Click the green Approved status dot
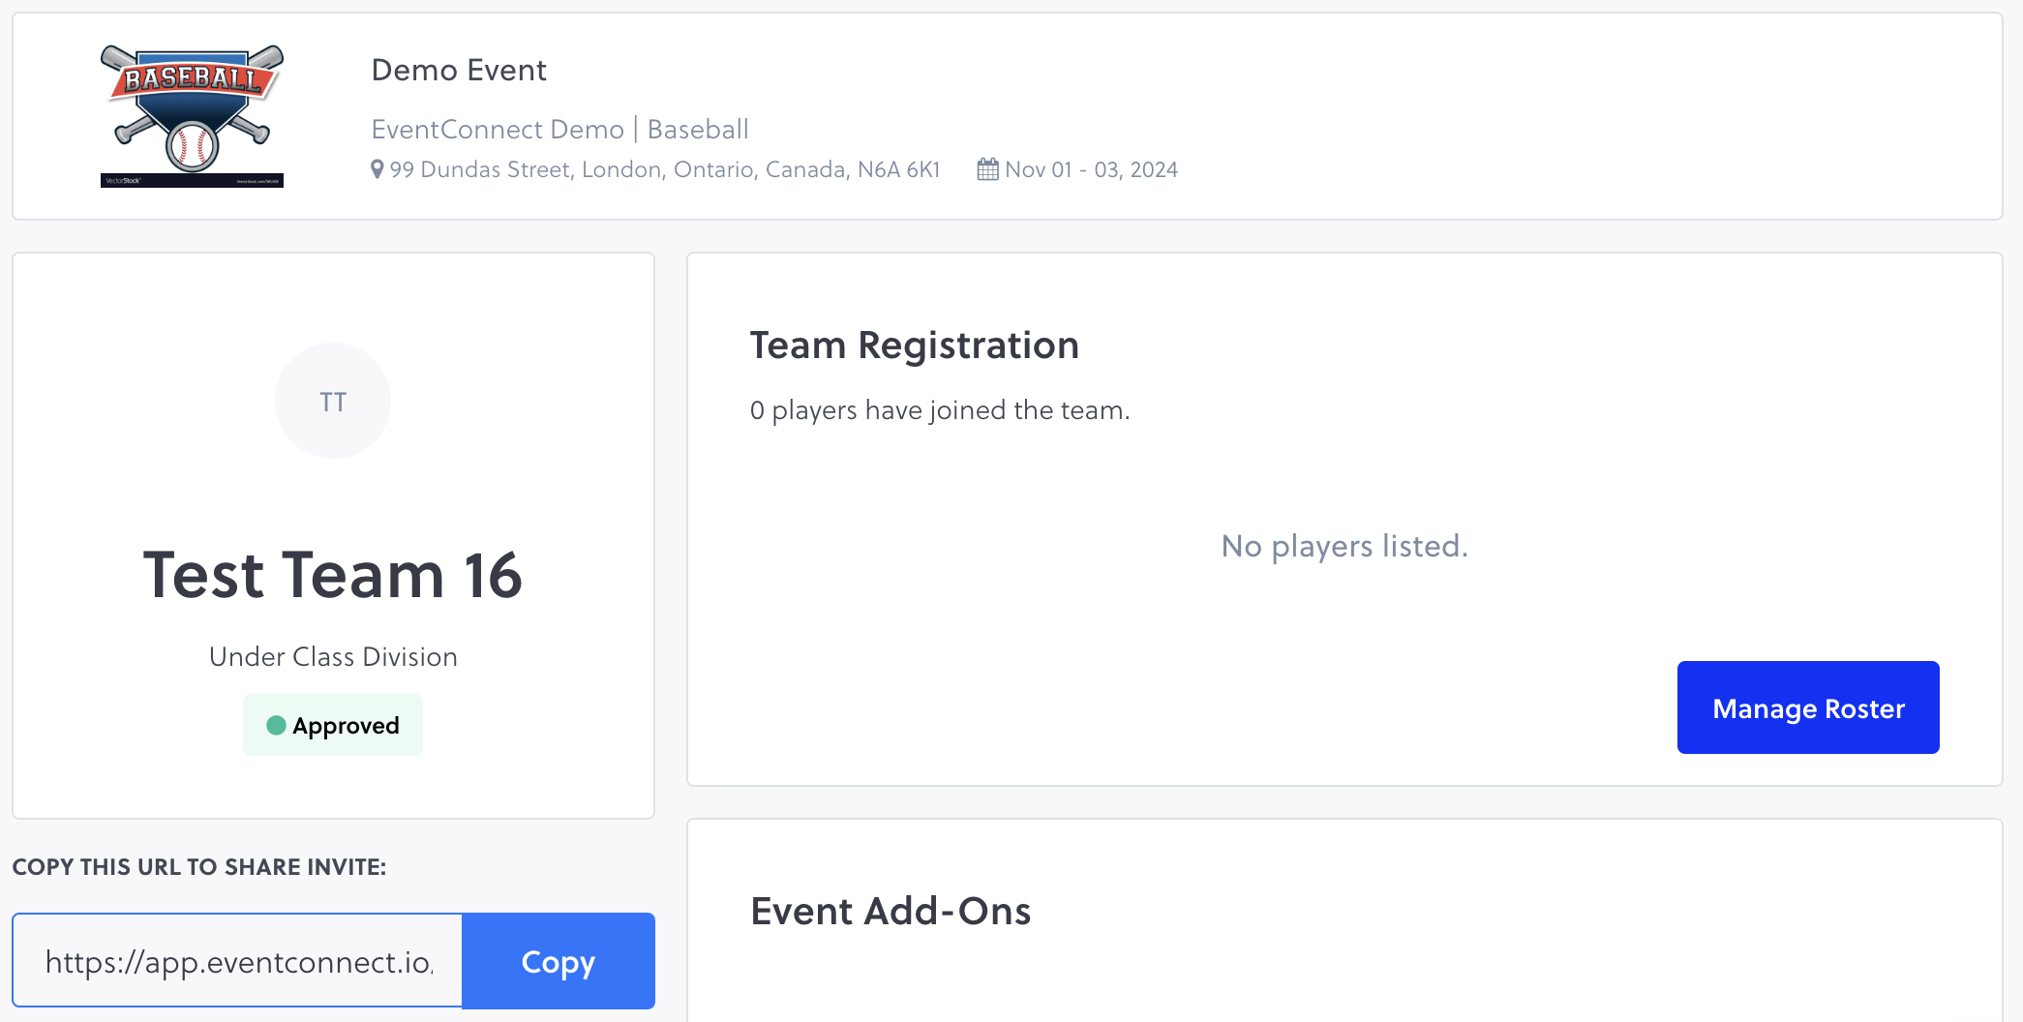Image resolution: width=2023 pixels, height=1022 pixels. (x=276, y=725)
